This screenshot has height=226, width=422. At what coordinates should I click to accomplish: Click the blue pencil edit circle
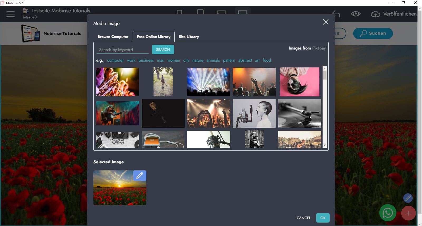(x=408, y=198)
